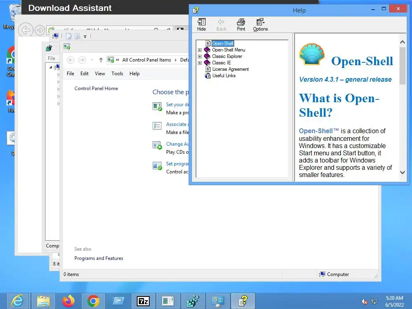412x309 pixels.
Task: Open the File menu in Control Panel
Action: [x=70, y=74]
